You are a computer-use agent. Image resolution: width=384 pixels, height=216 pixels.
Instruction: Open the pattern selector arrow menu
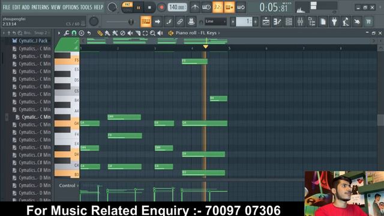pyautogui.click(x=233, y=22)
